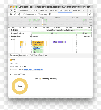The image size is (101, 110).
Task: Open the Network tab
Action: tap(53, 10)
